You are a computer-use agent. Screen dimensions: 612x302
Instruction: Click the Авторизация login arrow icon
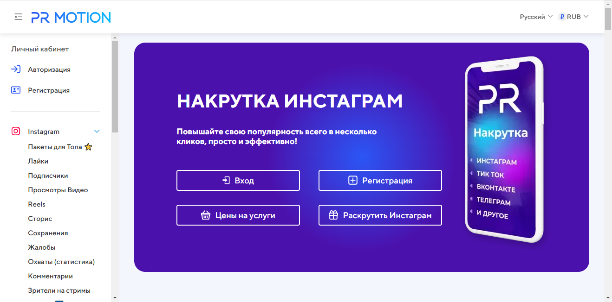pos(16,69)
